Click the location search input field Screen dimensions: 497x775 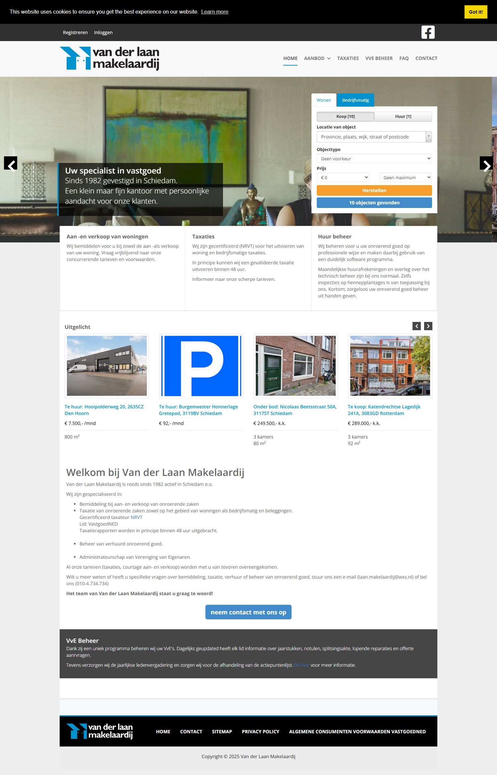click(371, 137)
